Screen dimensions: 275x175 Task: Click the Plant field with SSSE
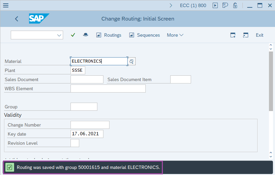point(78,70)
